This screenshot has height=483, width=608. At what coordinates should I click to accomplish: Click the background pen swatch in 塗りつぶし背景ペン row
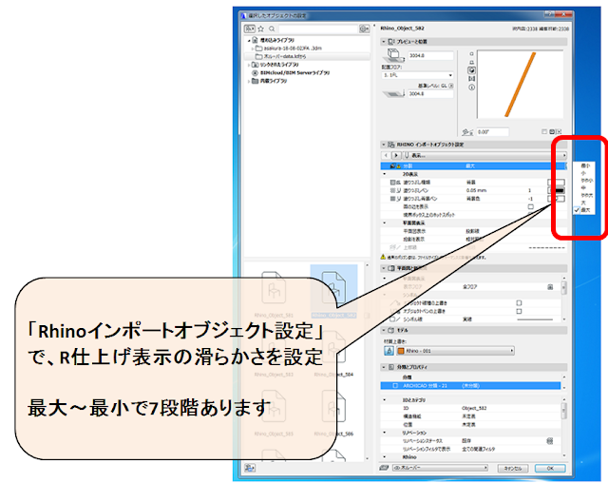coord(556,199)
